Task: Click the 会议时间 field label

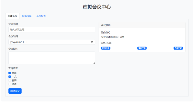Action: (x=13, y=36)
